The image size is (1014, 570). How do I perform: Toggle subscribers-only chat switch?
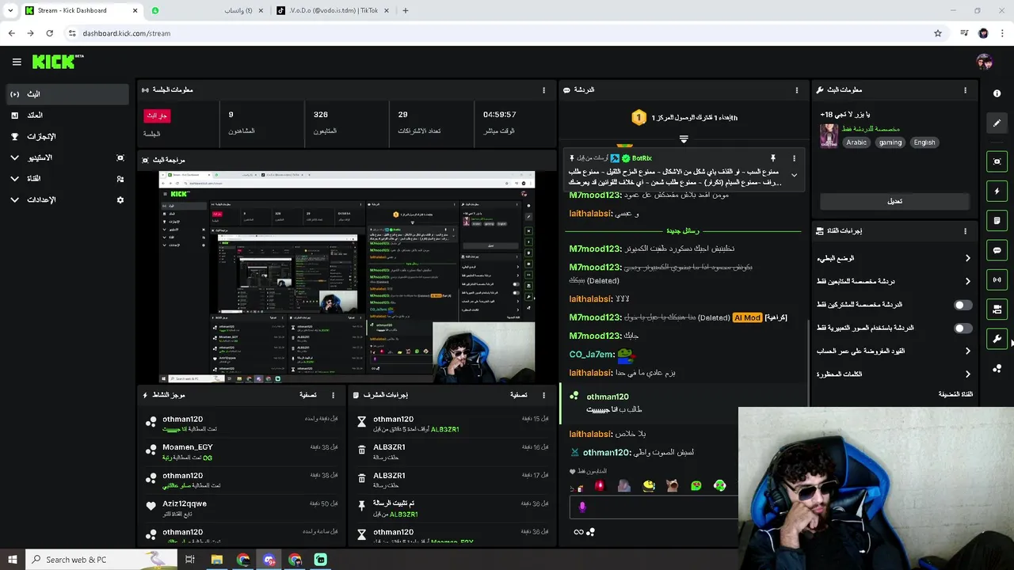(x=963, y=305)
